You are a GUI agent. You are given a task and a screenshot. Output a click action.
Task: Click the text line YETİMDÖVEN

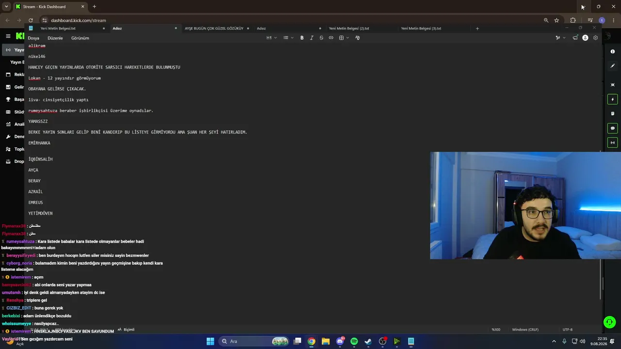click(x=40, y=213)
